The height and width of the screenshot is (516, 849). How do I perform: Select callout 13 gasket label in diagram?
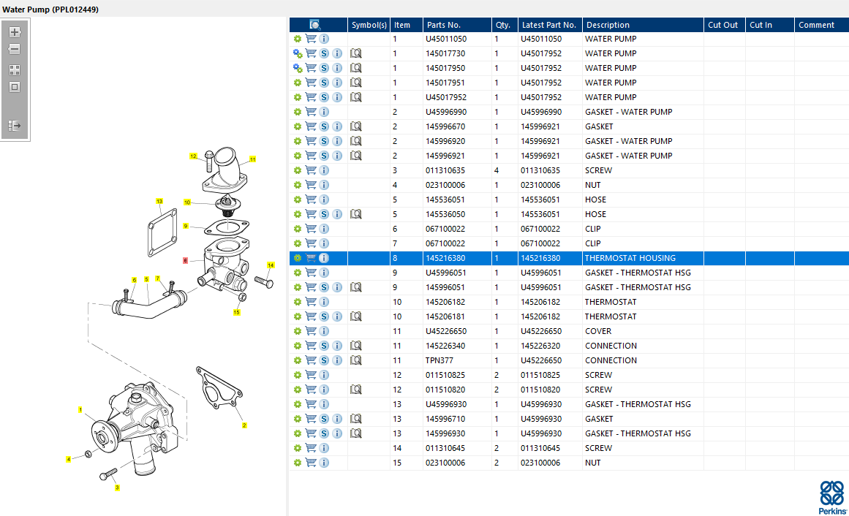pyautogui.click(x=159, y=202)
